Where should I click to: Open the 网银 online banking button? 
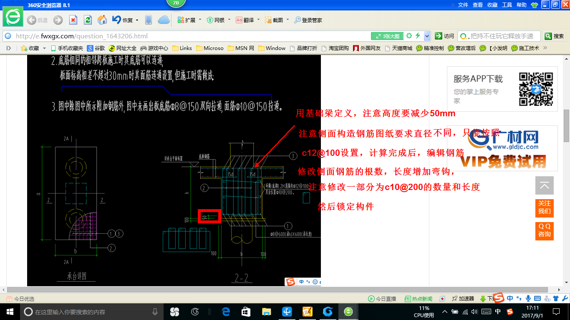(x=216, y=20)
